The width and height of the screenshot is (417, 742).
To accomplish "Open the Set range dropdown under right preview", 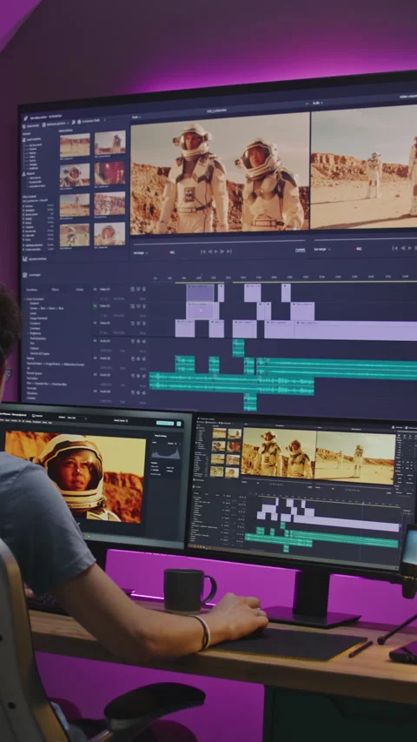I will click(322, 249).
